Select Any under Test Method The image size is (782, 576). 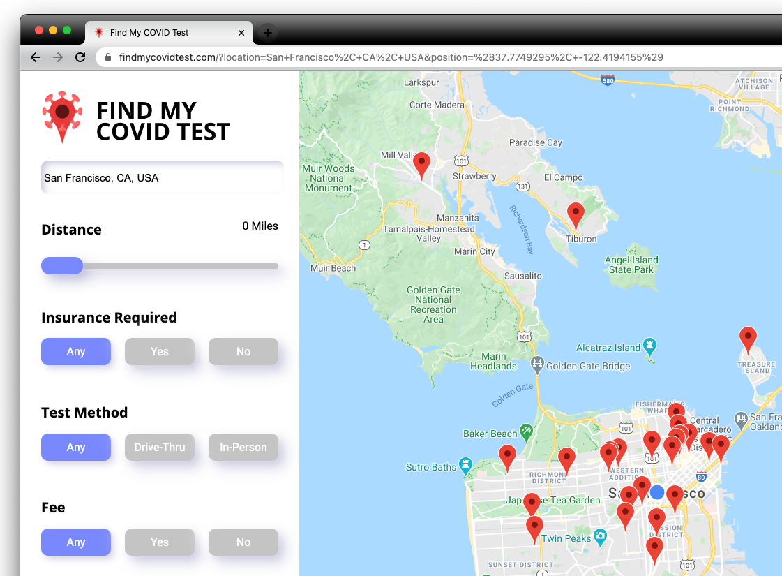(x=76, y=448)
